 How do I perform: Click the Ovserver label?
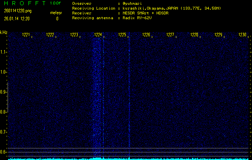[x=82, y=4]
